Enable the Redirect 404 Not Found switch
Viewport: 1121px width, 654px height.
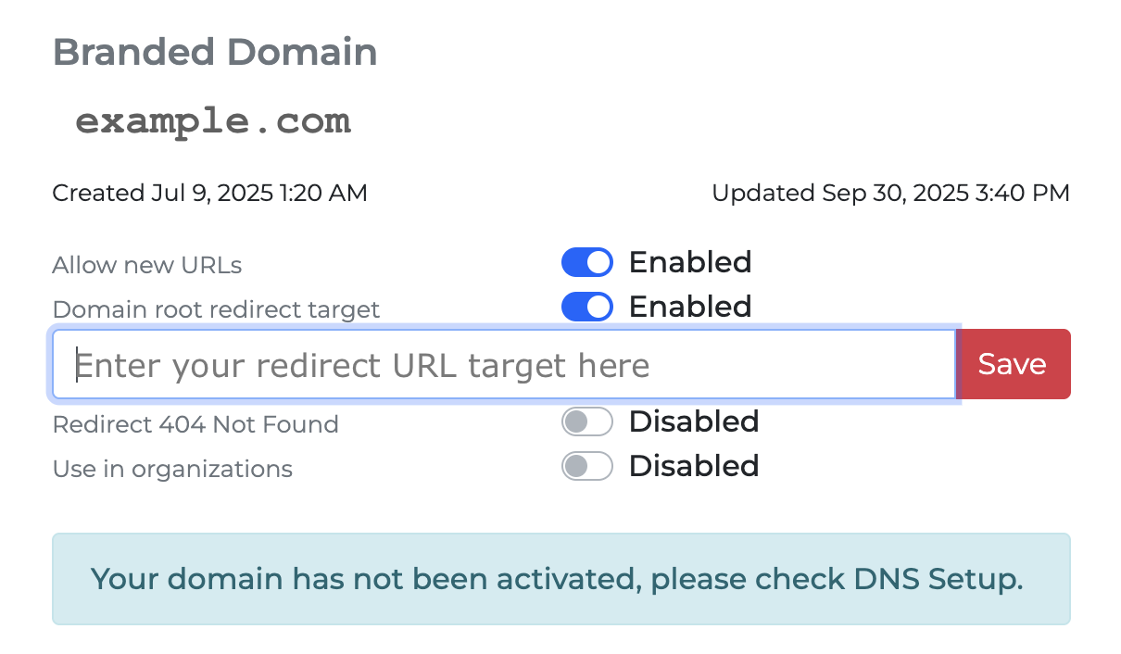pos(586,422)
